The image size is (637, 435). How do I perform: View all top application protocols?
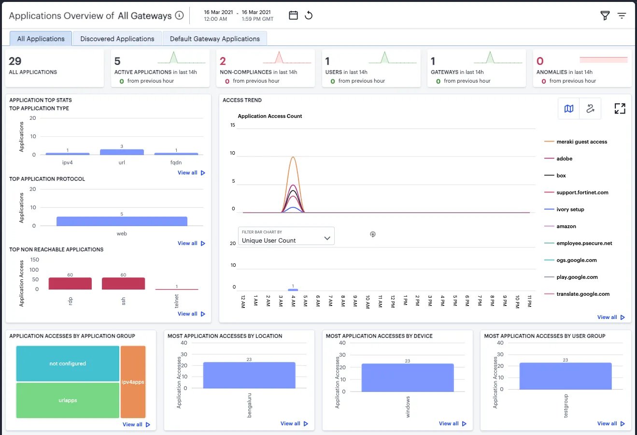click(x=191, y=244)
